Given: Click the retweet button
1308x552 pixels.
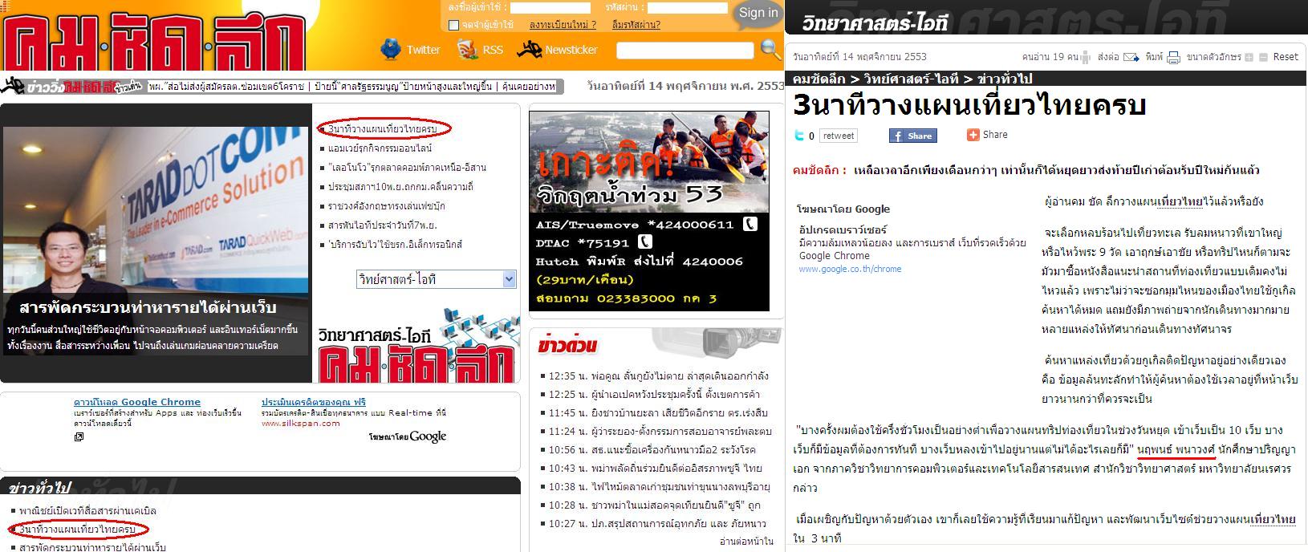Looking at the screenshot, I should pyautogui.click(x=839, y=136).
